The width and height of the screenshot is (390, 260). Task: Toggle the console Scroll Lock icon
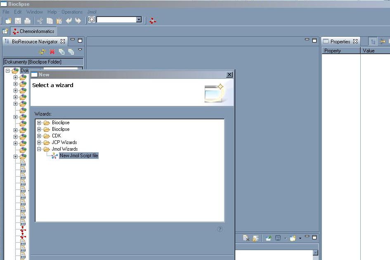pos(255,238)
